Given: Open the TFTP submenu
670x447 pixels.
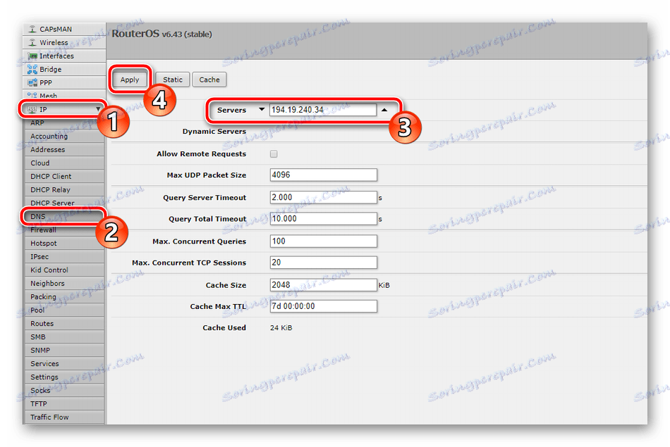Looking at the screenshot, I should pyautogui.click(x=64, y=404).
